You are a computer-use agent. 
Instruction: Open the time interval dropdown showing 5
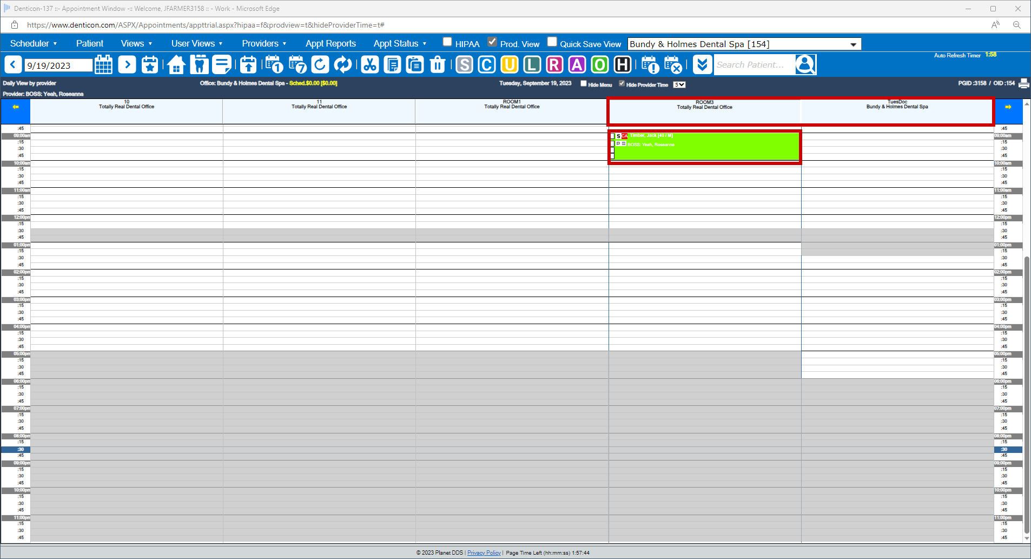pos(679,84)
